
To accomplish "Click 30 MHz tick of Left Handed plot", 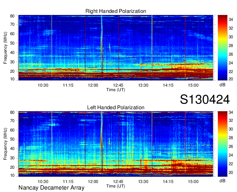I will click(12, 158).
